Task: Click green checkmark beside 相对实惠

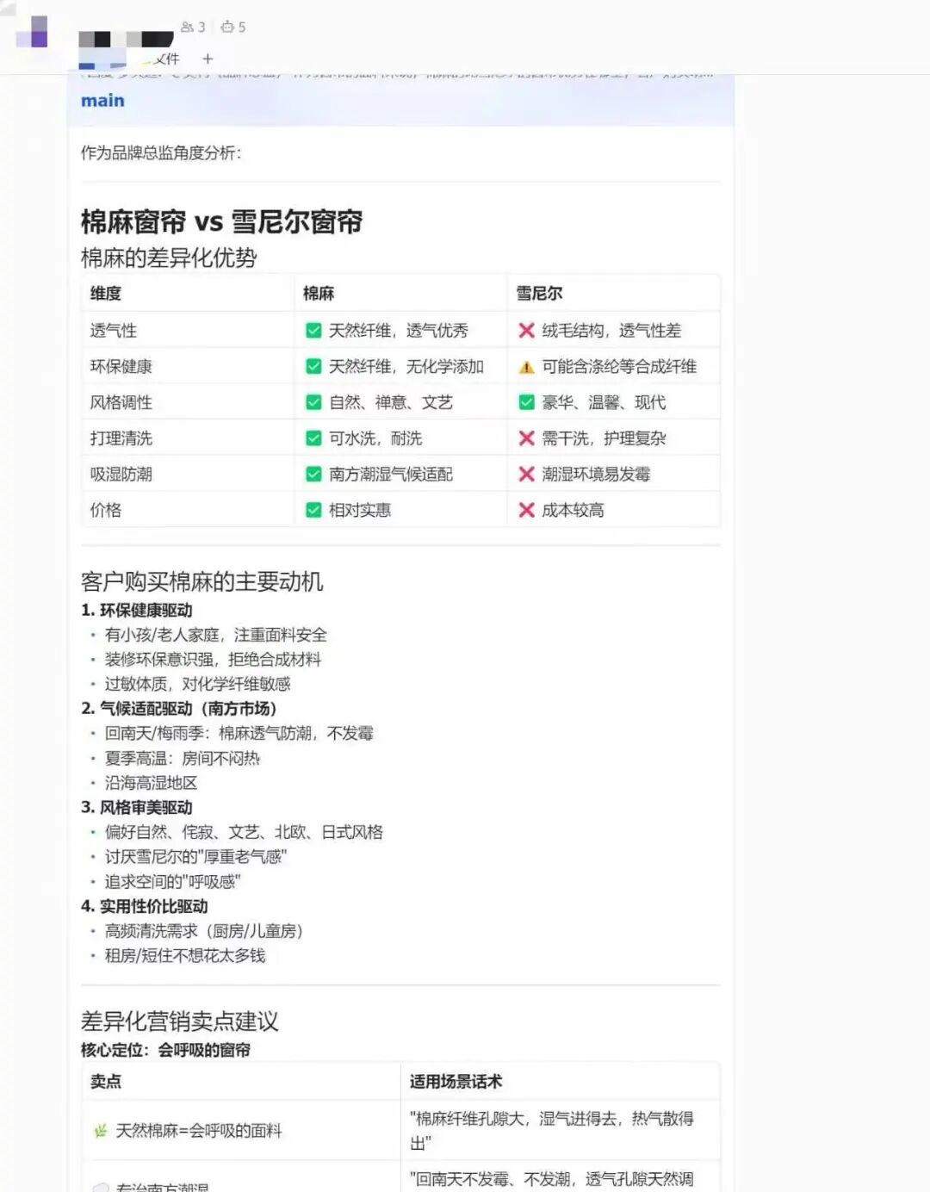Action: click(x=313, y=510)
